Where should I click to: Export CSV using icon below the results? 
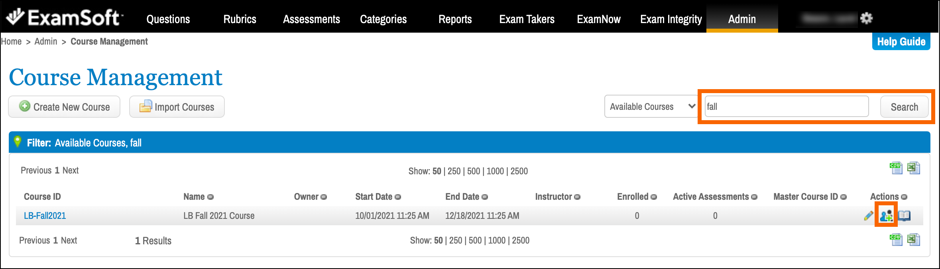pos(896,240)
